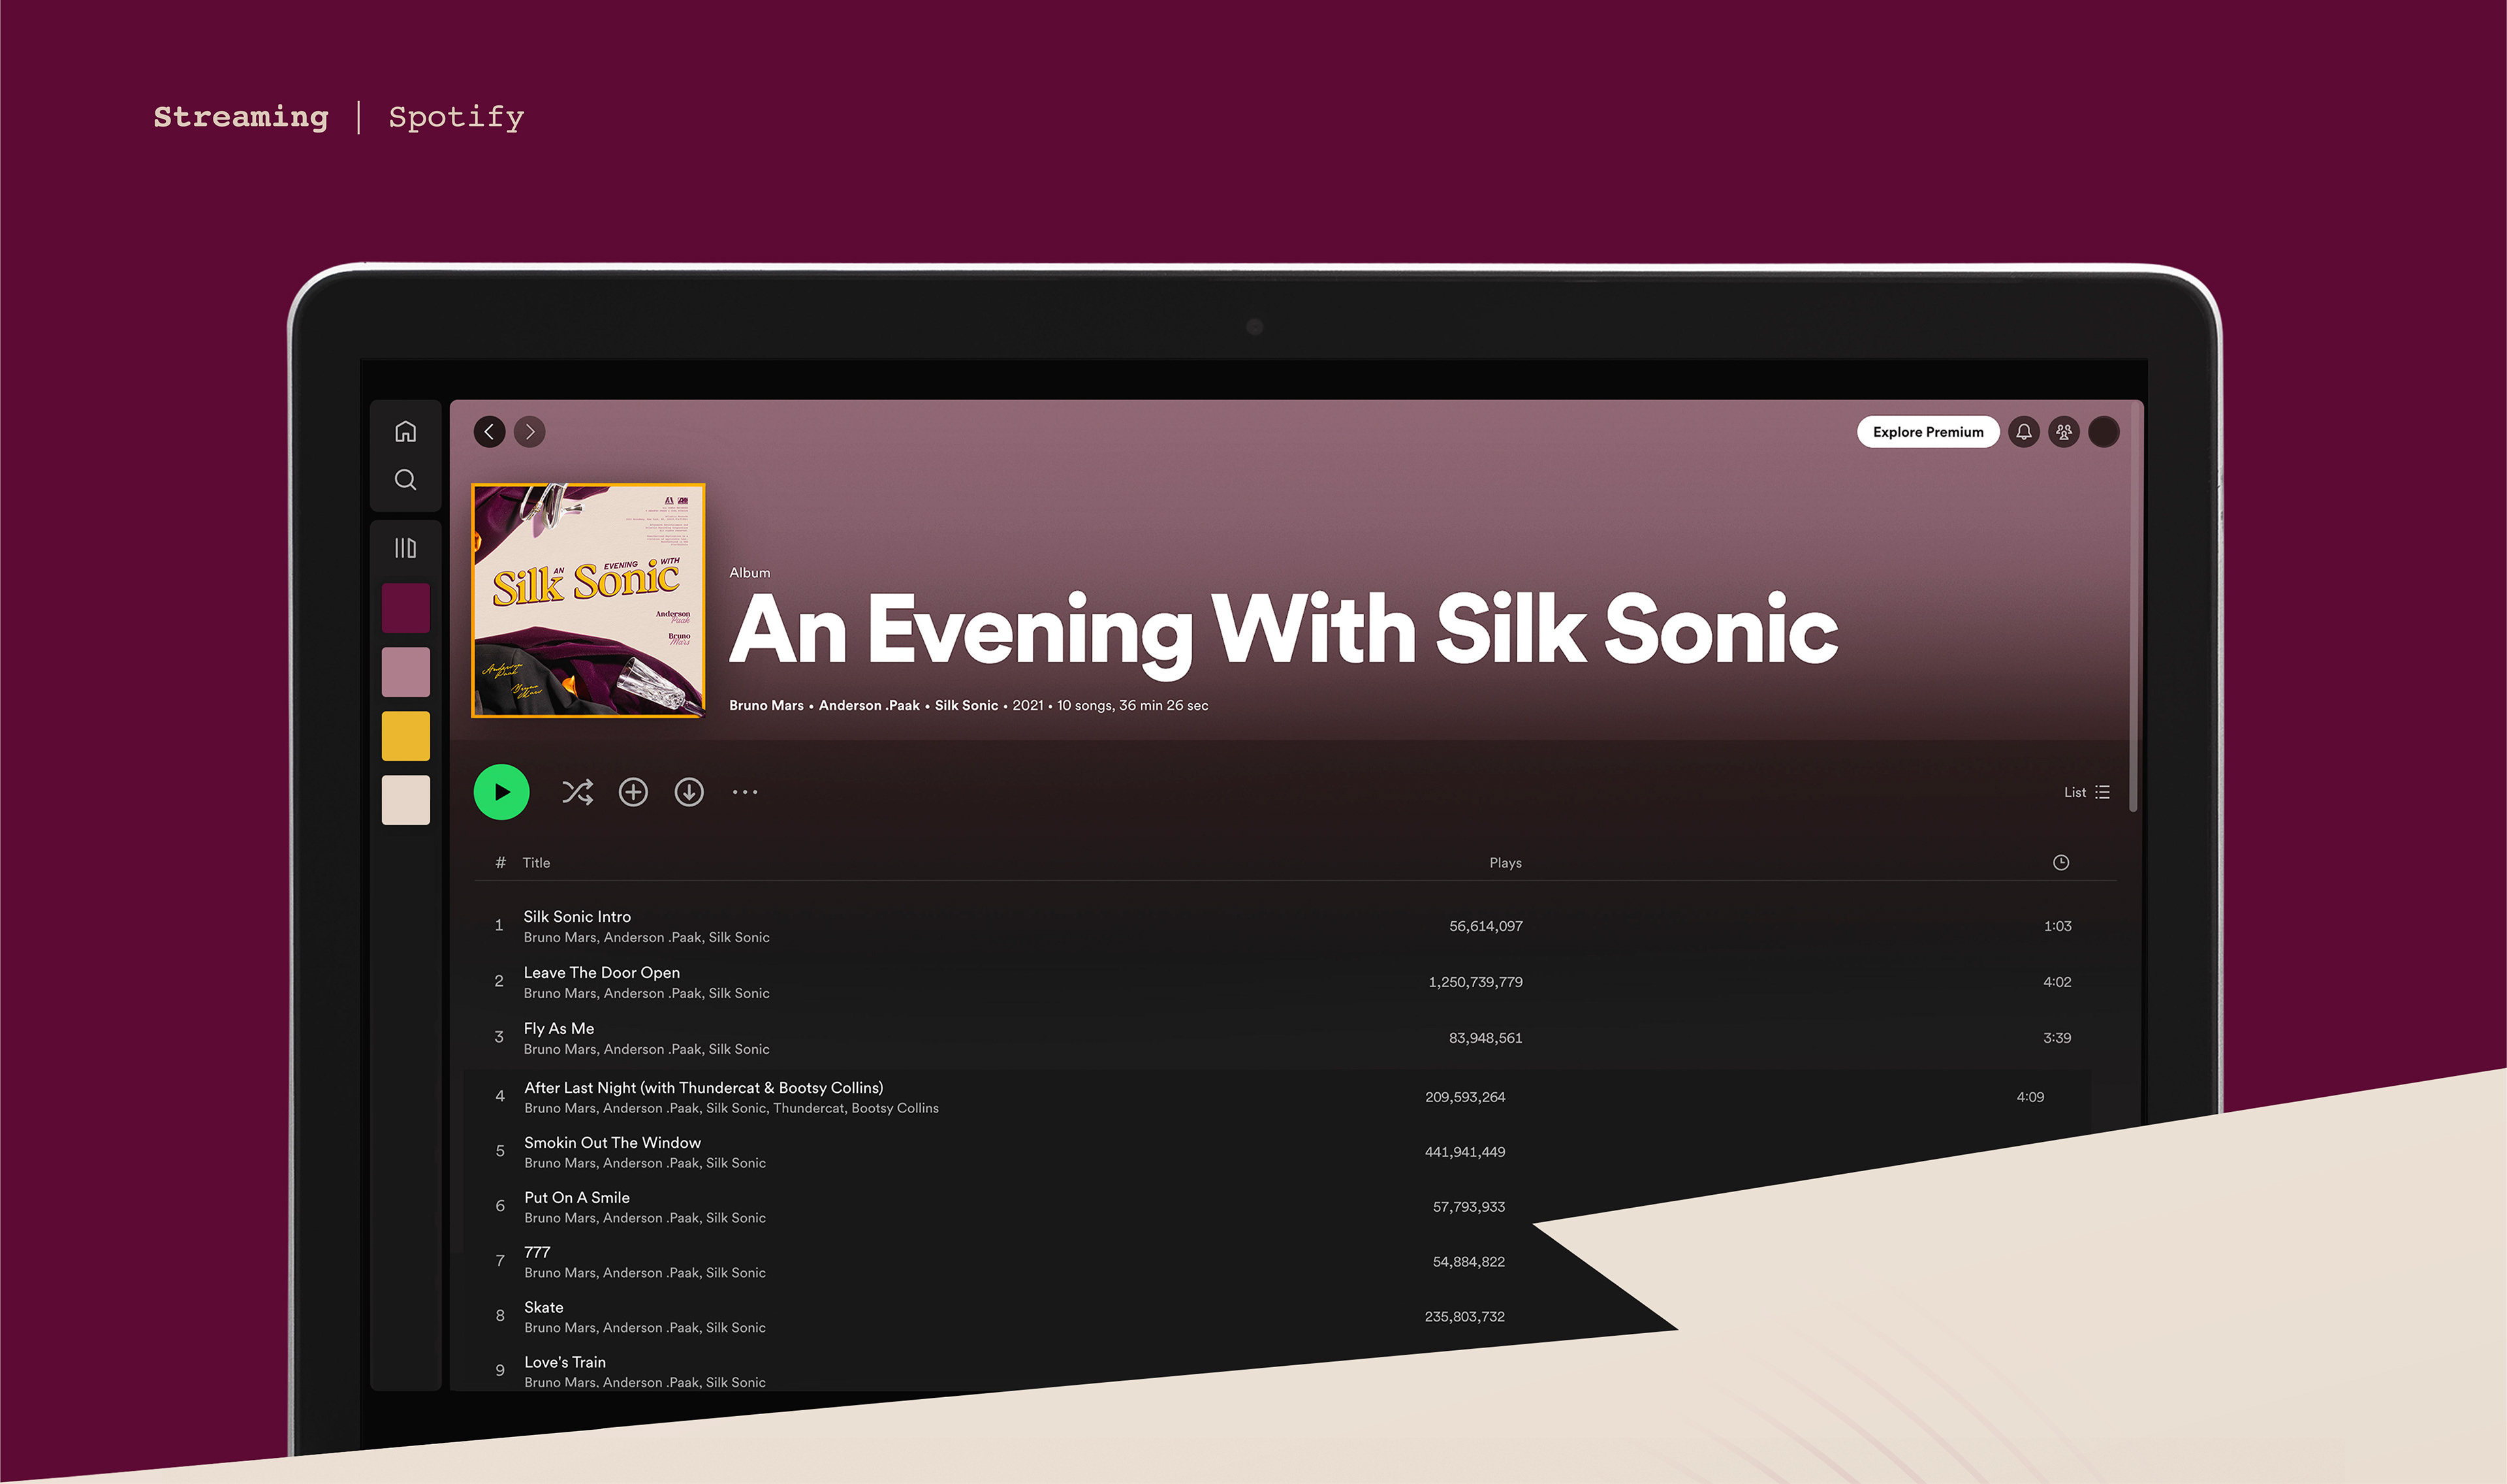The width and height of the screenshot is (2507, 1484).
Task: Navigate back with left chevron button
Action: (489, 432)
